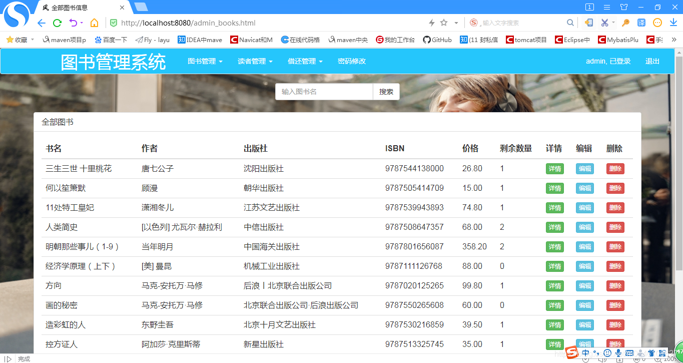683x363 pixels.
Task: Open the tomcat项目 bookmark
Action: (x=526, y=40)
